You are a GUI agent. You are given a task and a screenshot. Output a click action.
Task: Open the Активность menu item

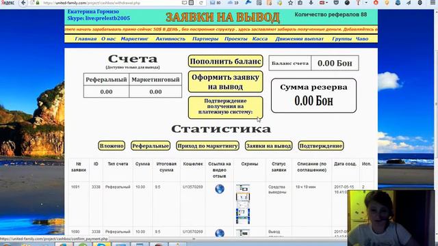(170, 39)
